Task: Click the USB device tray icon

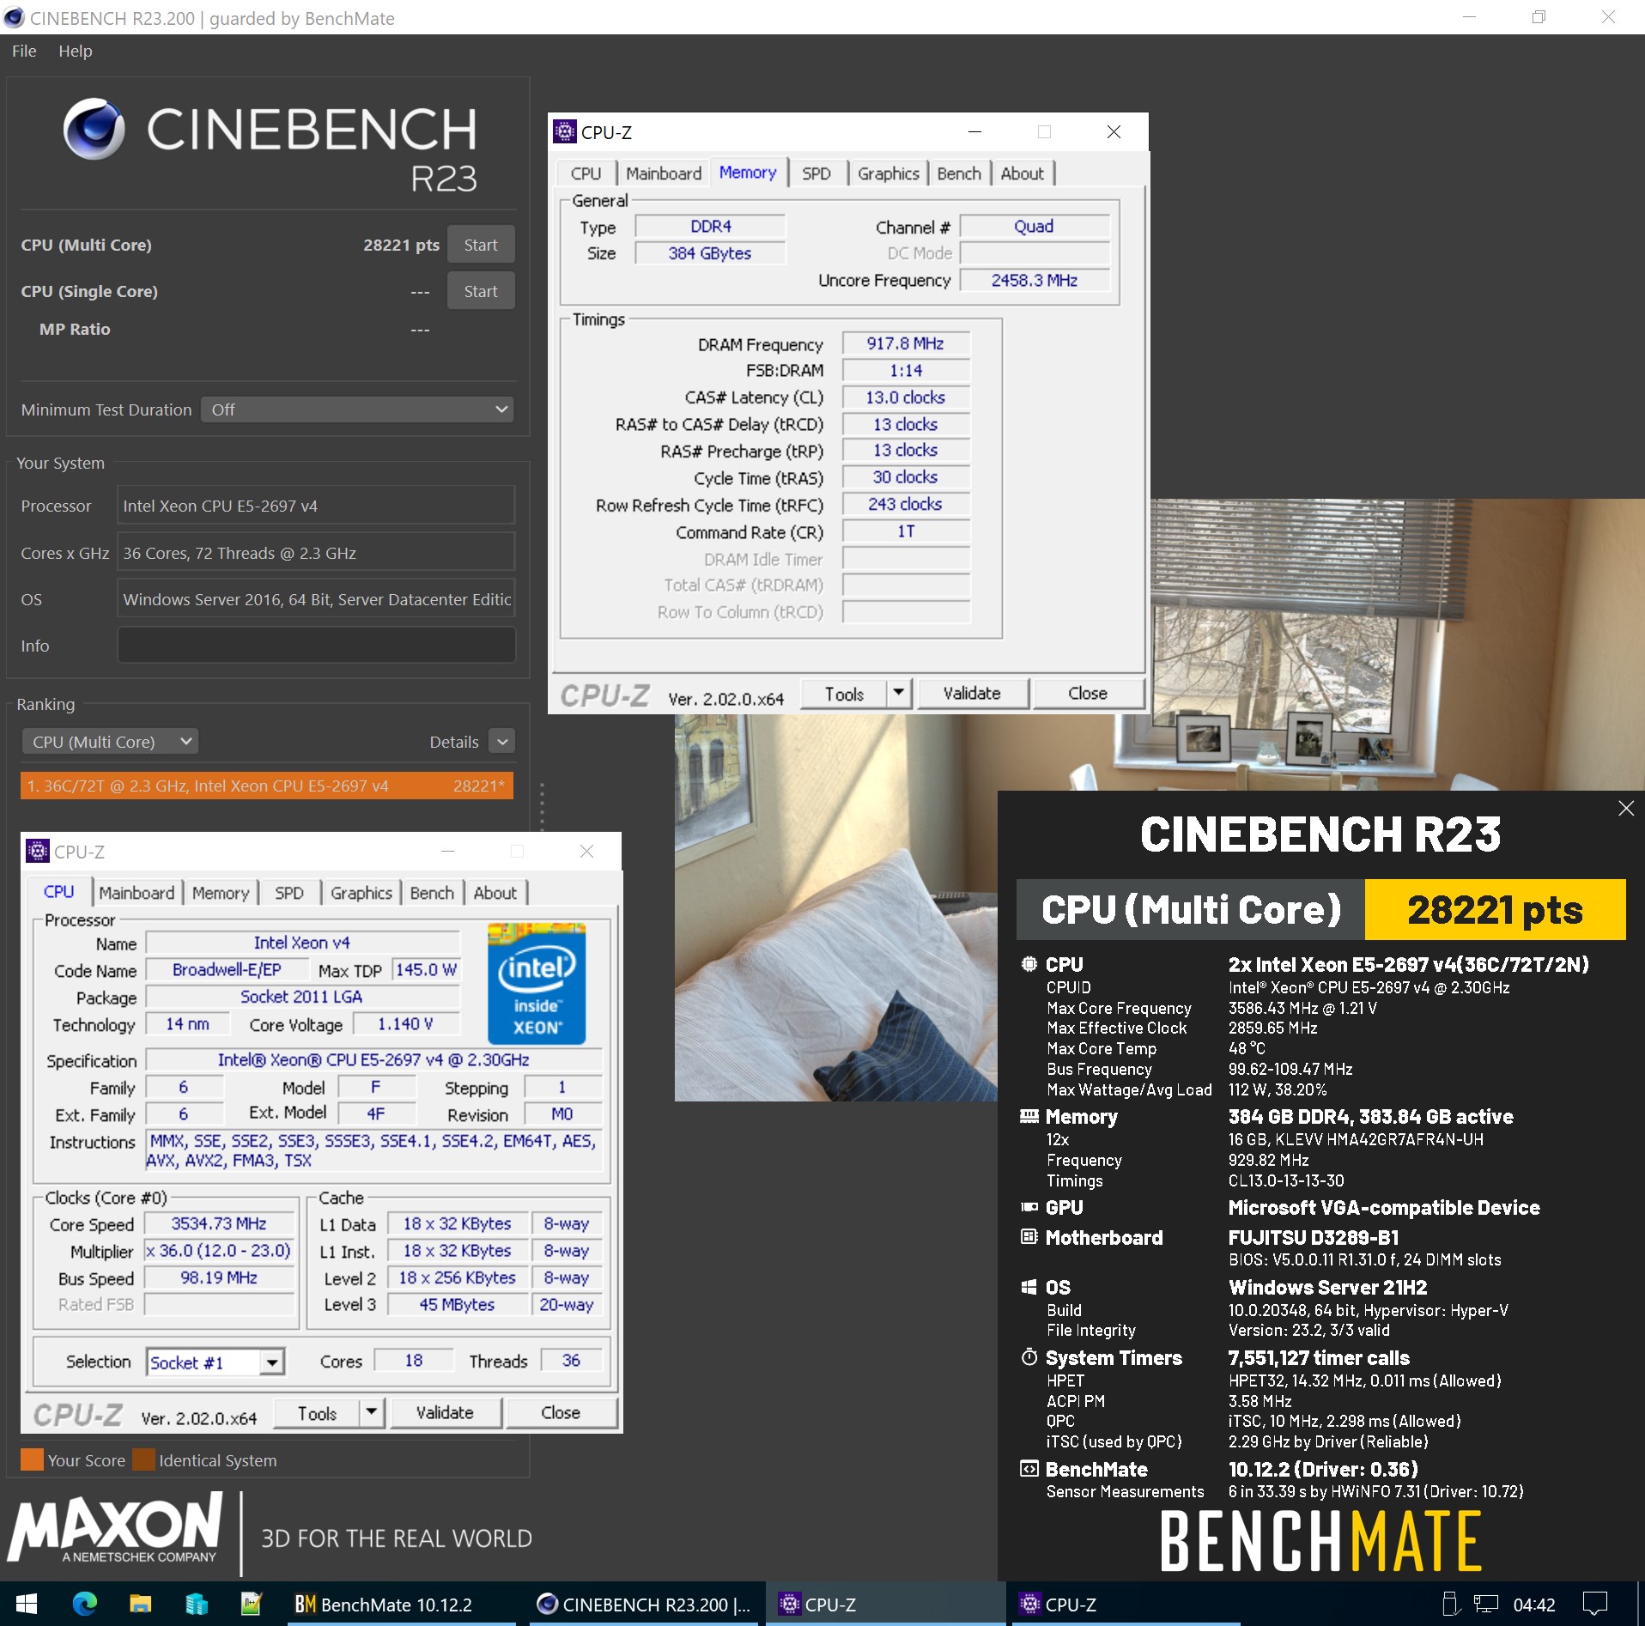Action: (1450, 1604)
